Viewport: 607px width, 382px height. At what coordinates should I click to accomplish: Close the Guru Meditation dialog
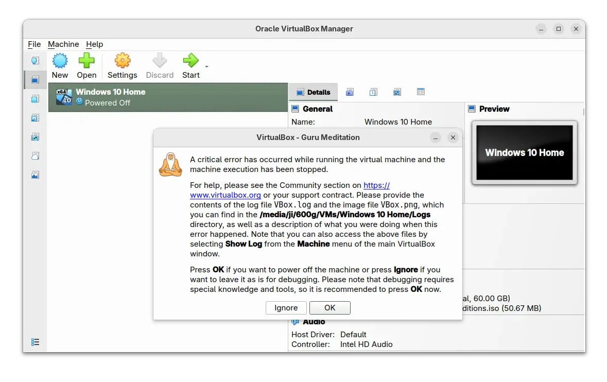pyautogui.click(x=453, y=137)
